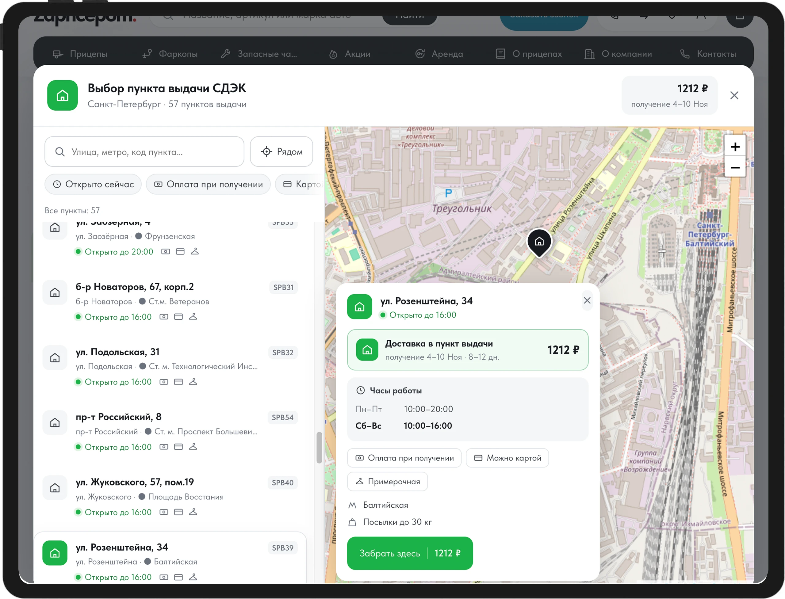
Task: Click the Оплата при получении tag in detail card
Action: click(404, 458)
